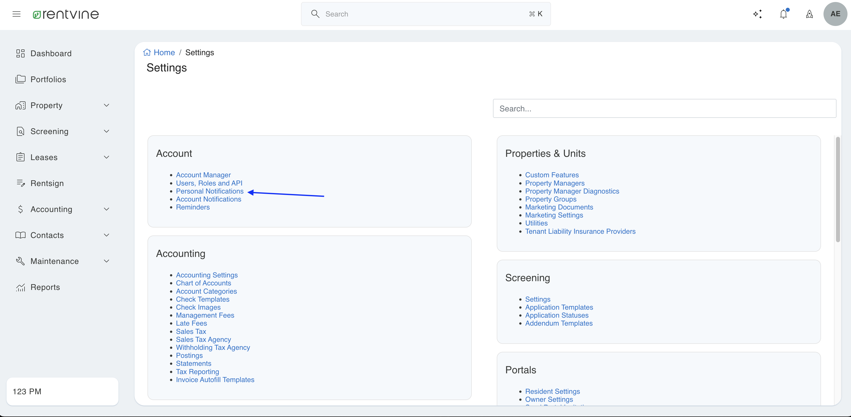Open Tenant Liability Insurance Providers
The width and height of the screenshot is (851, 417).
click(x=580, y=231)
